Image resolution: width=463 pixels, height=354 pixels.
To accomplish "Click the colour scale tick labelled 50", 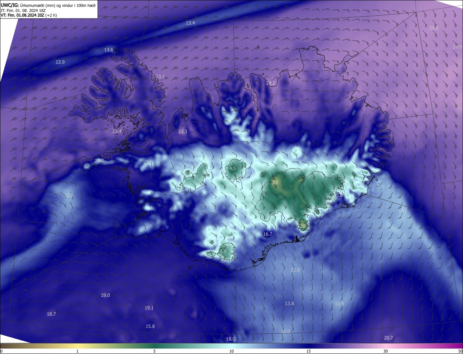I will (460, 351).
